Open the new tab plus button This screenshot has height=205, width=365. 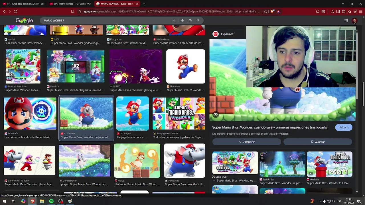(144, 4)
